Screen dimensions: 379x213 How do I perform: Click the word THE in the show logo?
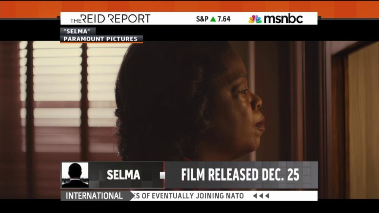76,21
